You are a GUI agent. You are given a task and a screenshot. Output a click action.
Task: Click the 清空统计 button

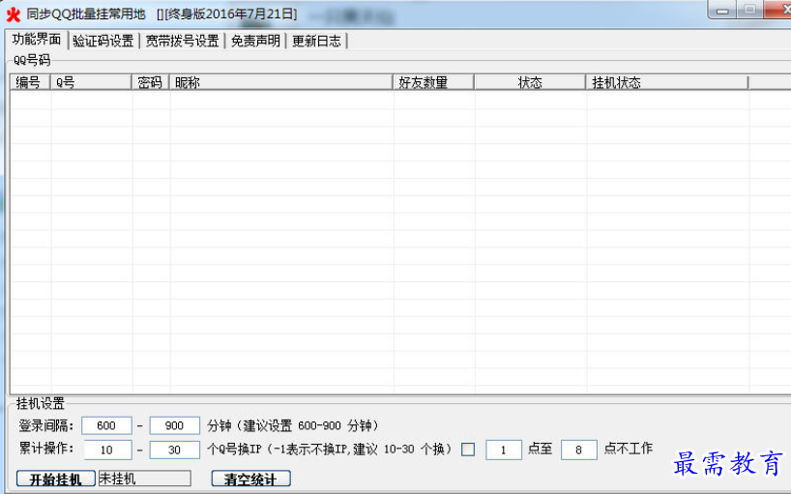[250, 479]
